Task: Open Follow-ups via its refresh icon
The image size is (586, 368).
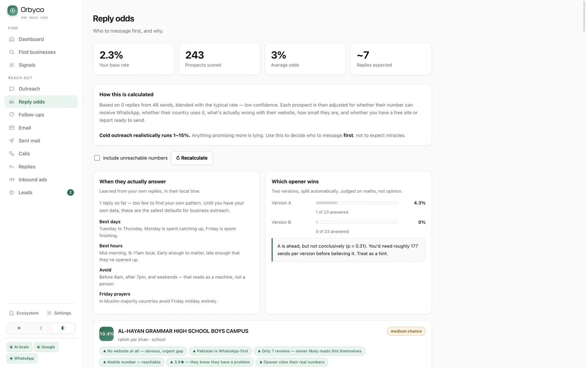Action: pos(12,115)
